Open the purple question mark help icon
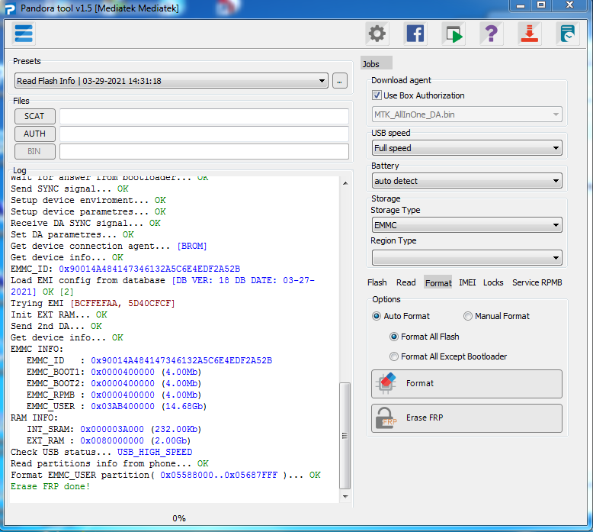The height and width of the screenshot is (532, 593). pos(492,34)
